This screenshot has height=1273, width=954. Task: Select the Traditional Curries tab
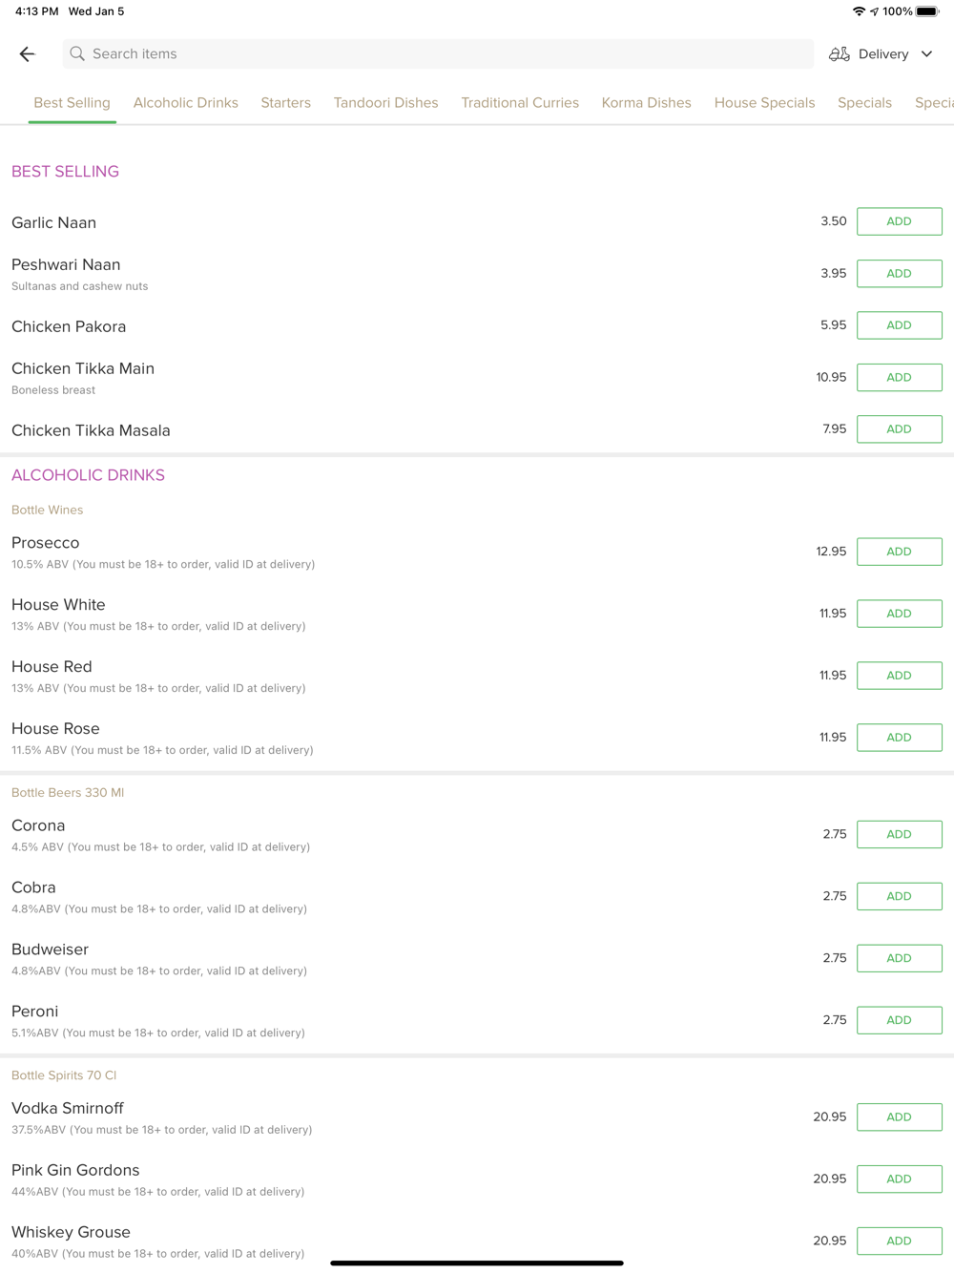click(520, 103)
